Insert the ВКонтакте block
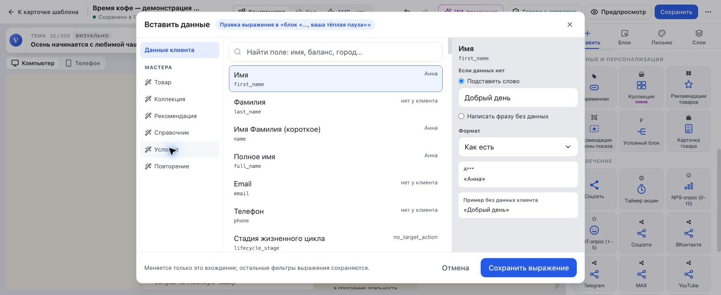Screen dimensions: 721x295 [x=688, y=233]
